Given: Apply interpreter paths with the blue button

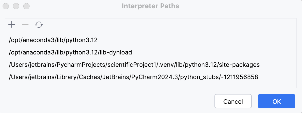Looking at the screenshot, I should tap(276, 101).
